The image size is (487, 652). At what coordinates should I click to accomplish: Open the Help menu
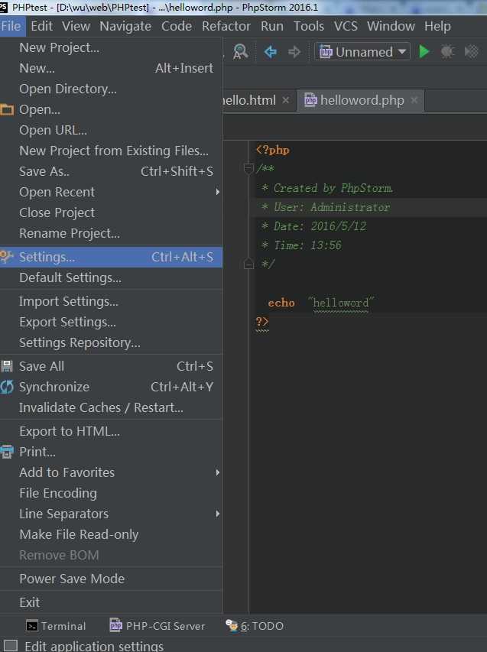[437, 26]
